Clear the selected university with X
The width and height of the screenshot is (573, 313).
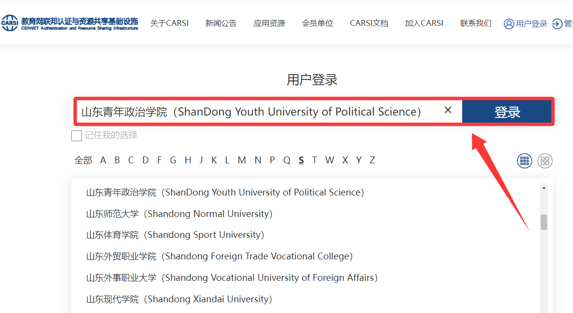click(448, 110)
